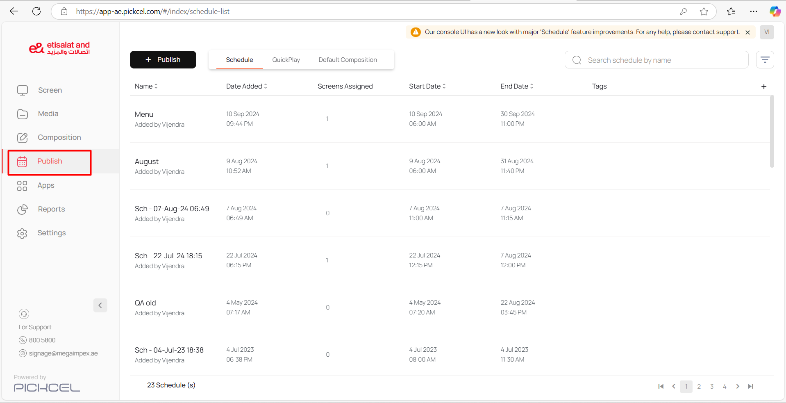Go to page 2 of schedules
Screen dimensions: 786x403
[699, 386]
